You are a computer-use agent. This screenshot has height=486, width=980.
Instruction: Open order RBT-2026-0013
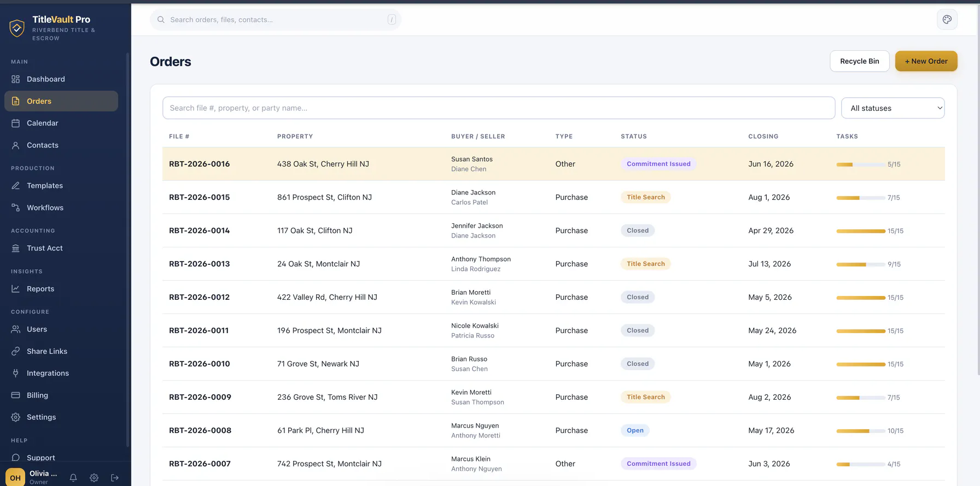coord(200,264)
